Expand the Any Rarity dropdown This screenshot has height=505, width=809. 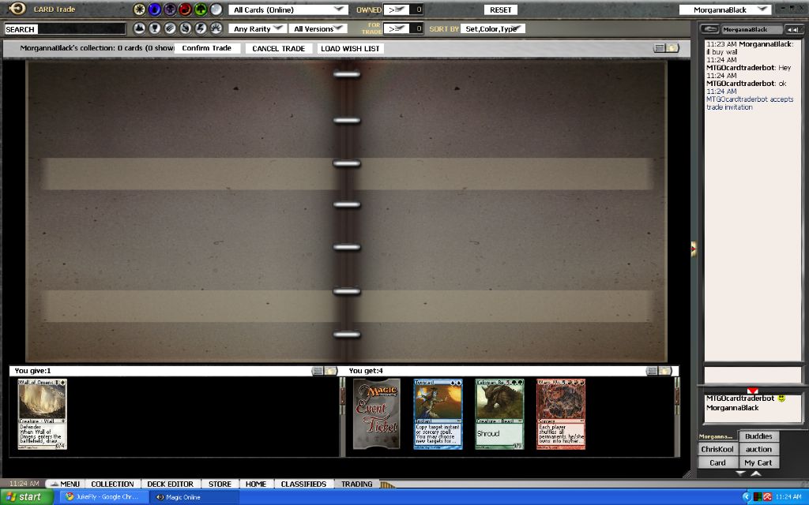(x=257, y=28)
